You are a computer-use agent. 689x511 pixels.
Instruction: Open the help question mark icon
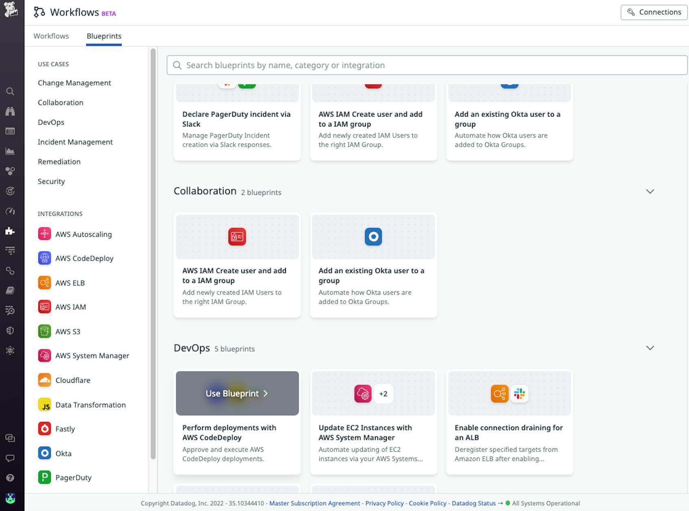(10, 477)
